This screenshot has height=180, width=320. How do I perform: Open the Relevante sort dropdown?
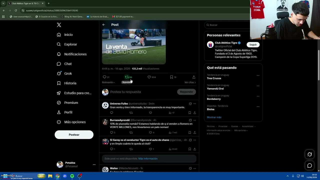coord(108,82)
